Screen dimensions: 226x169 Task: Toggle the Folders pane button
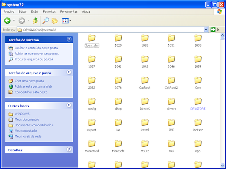click(55, 21)
